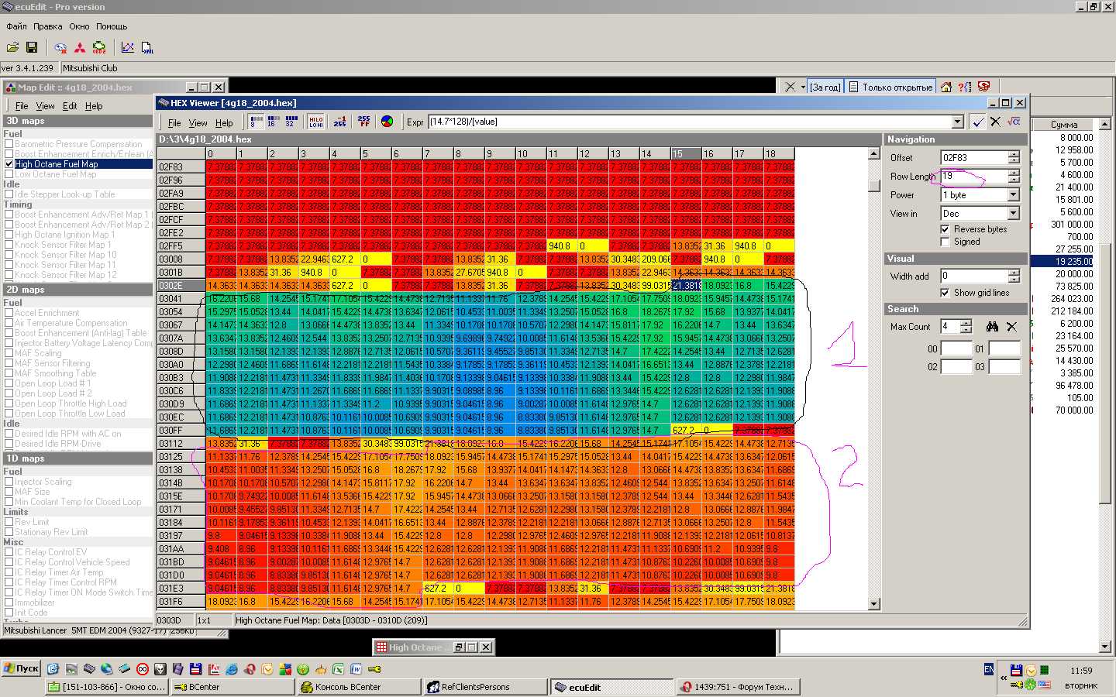Apply the expression with the checkmark
1116x697 pixels.
978,122
